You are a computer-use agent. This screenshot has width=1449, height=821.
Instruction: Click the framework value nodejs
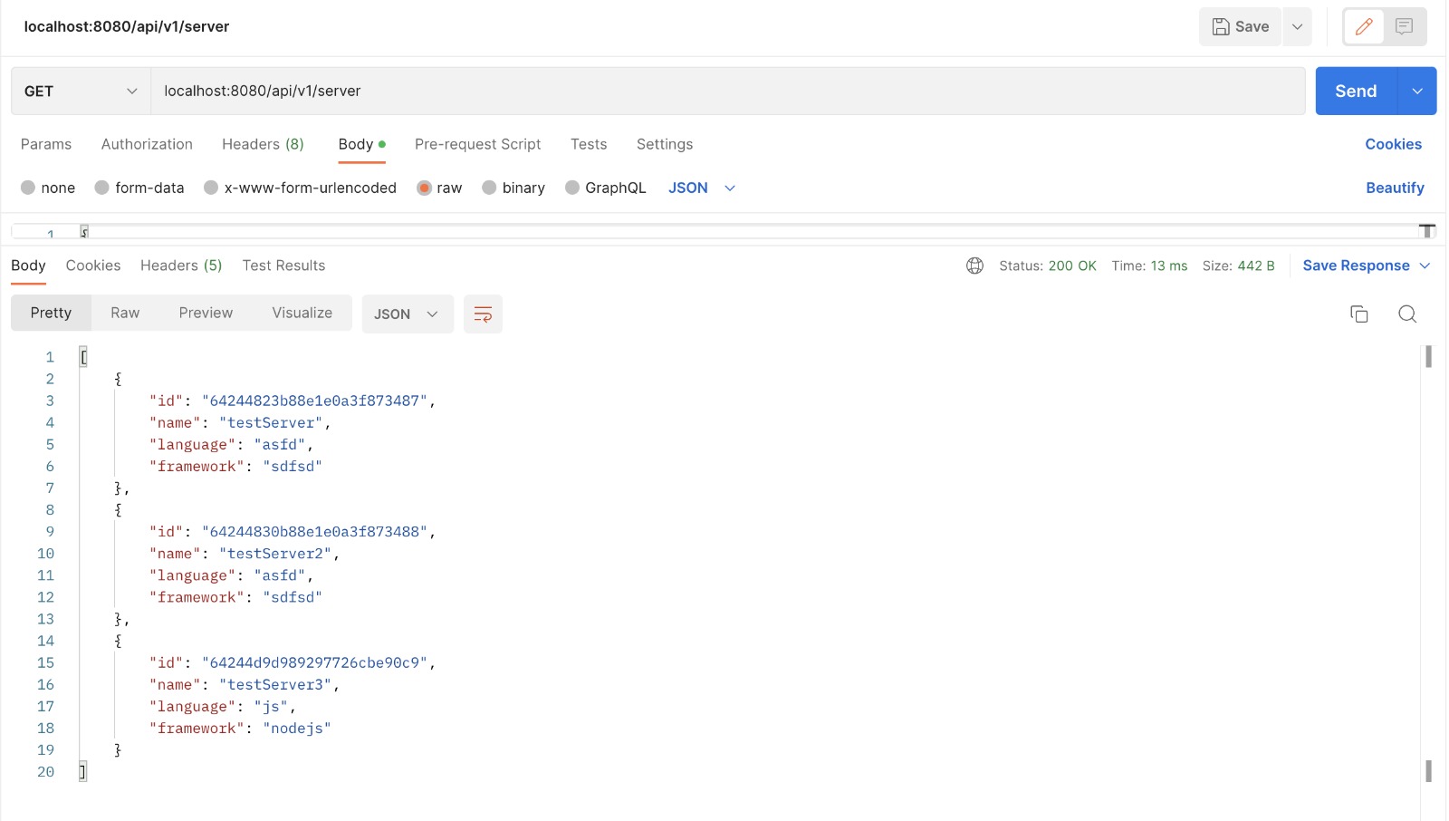click(x=297, y=729)
